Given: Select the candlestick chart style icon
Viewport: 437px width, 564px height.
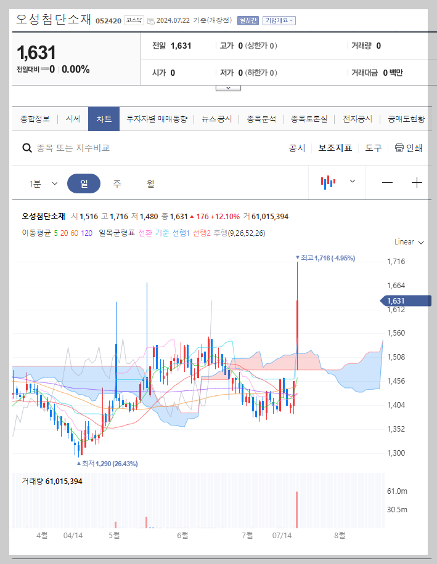Looking at the screenshot, I should coord(328,183).
